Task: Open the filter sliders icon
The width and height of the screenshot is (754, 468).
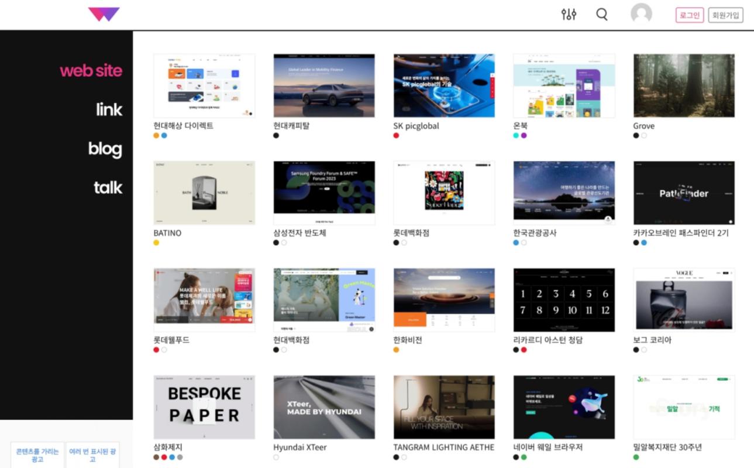Action: pos(569,15)
